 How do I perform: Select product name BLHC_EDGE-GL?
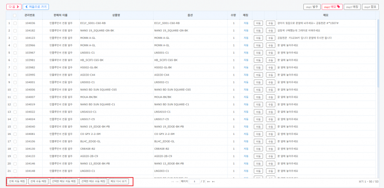click(x=90, y=142)
